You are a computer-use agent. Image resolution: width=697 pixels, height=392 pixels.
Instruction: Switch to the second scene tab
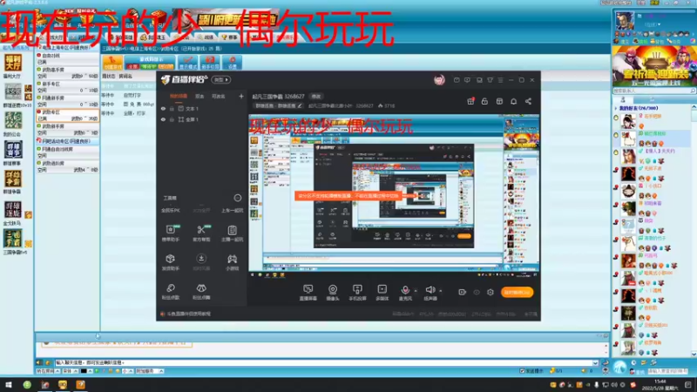tap(200, 96)
